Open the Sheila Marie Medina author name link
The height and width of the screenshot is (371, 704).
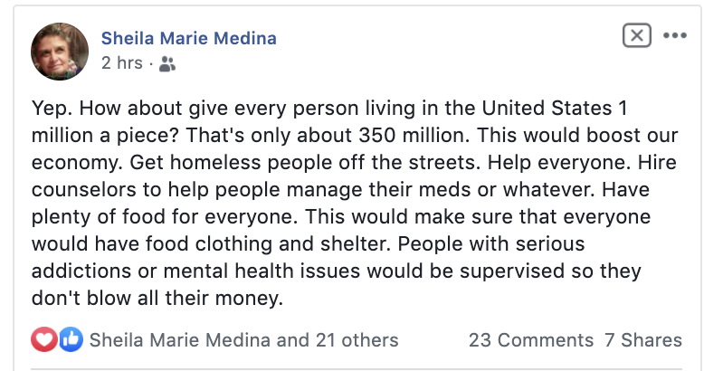pos(188,38)
